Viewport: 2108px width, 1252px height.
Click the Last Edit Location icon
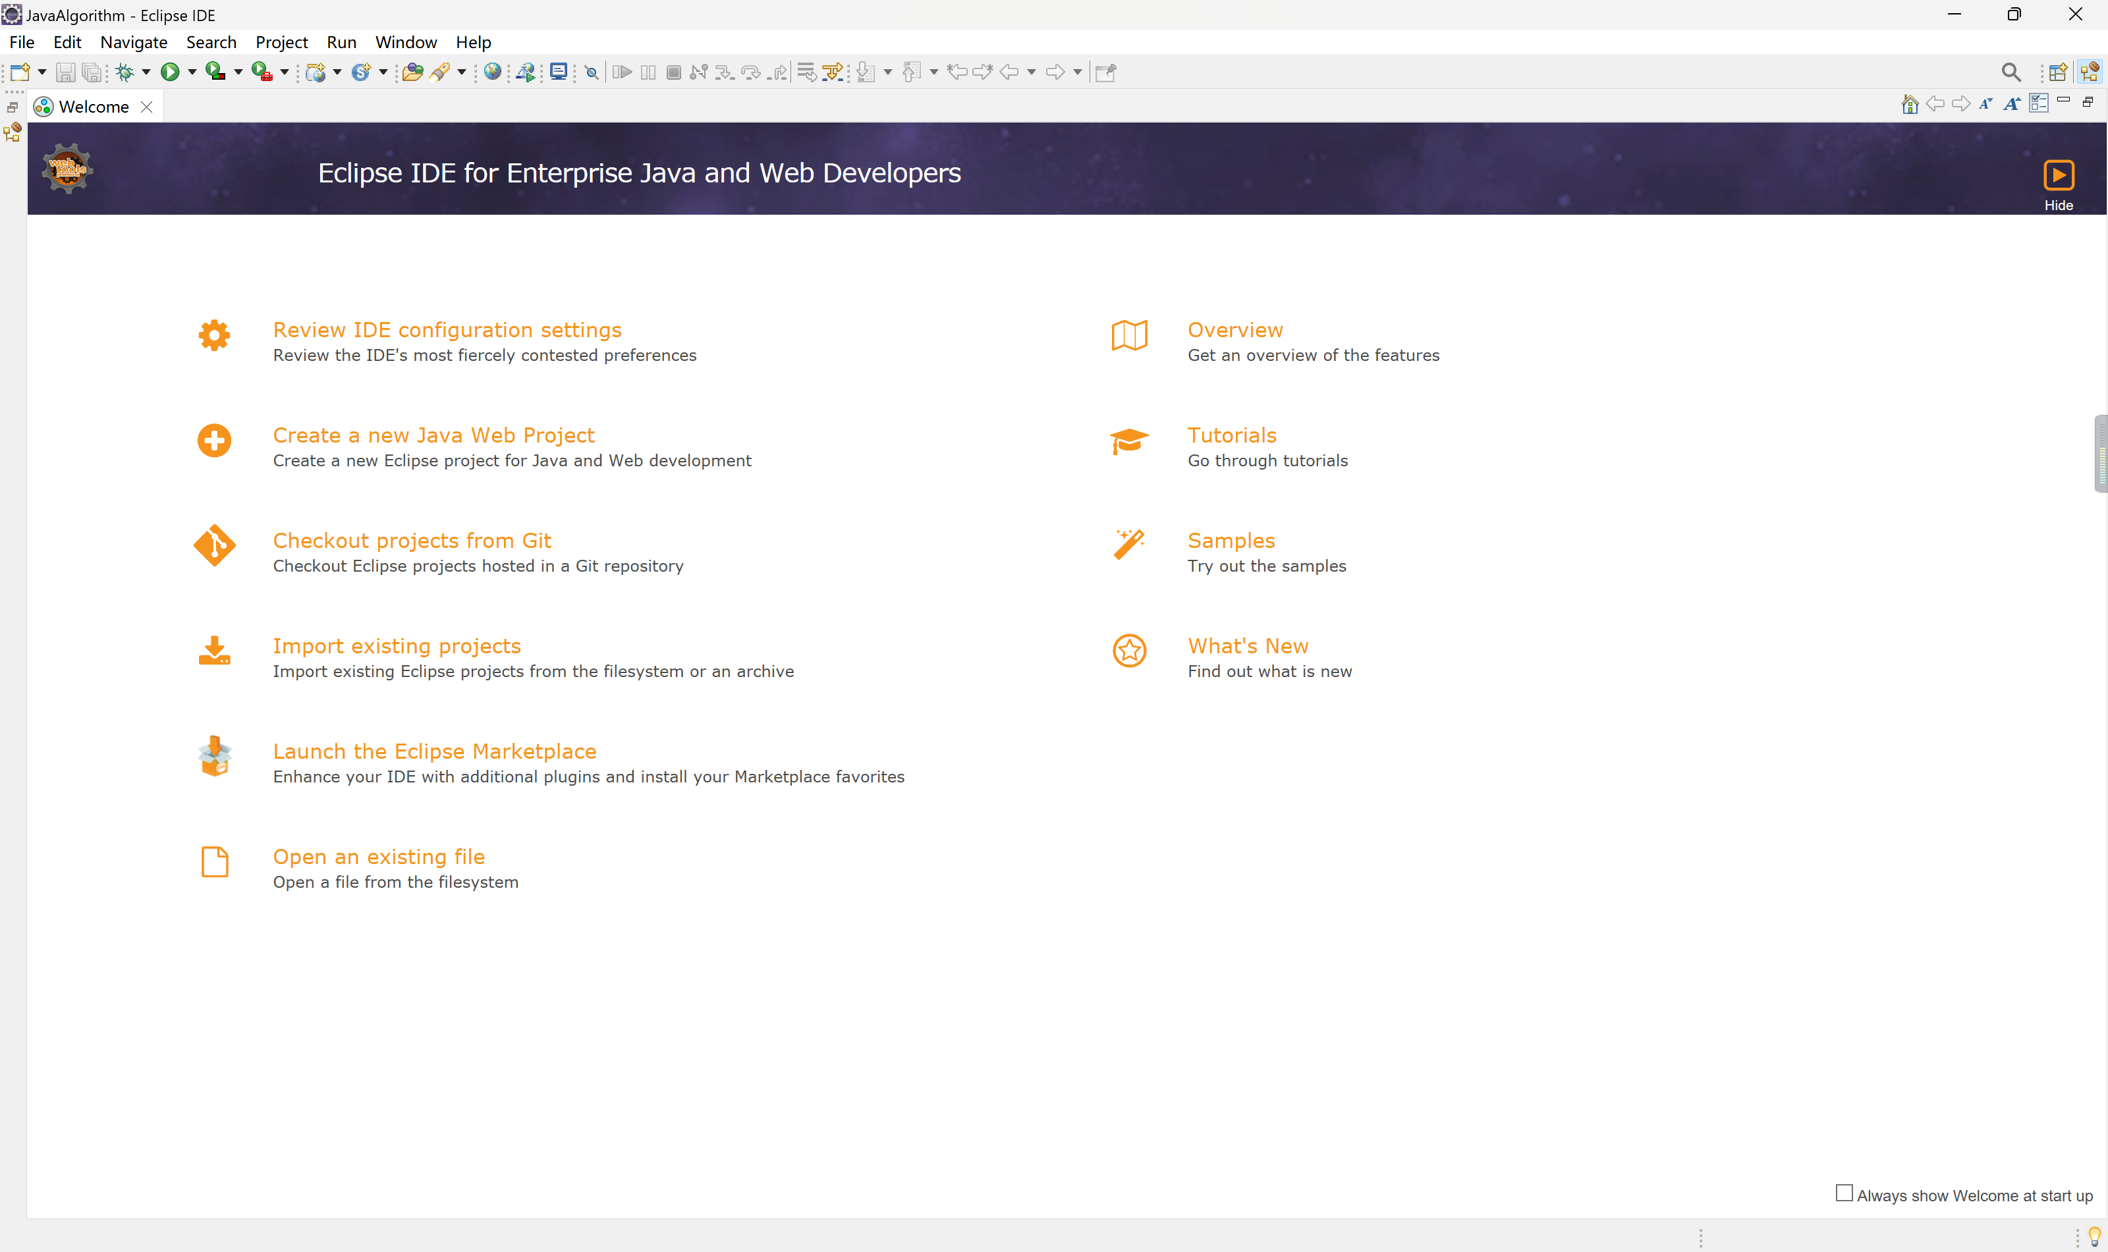click(957, 72)
